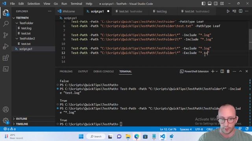The width and height of the screenshot is (252, 141).
Task: Open Customize Layout icon
Action: point(222,4)
